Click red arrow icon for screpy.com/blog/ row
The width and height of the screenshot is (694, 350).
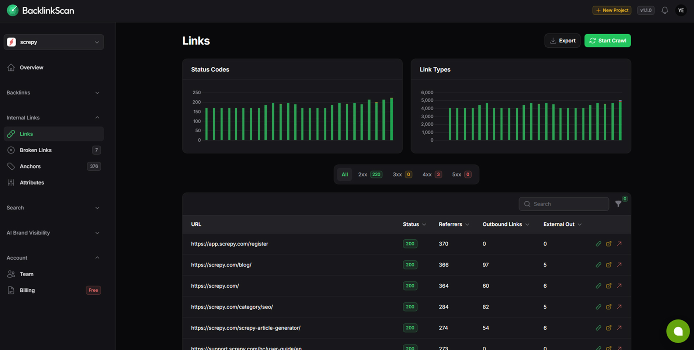pos(620,265)
